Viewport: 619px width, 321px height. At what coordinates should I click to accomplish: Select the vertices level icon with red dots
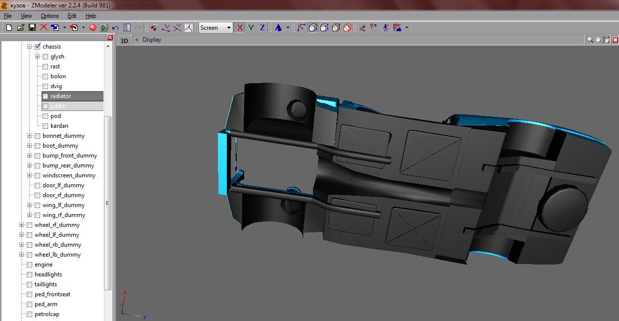tap(155, 28)
